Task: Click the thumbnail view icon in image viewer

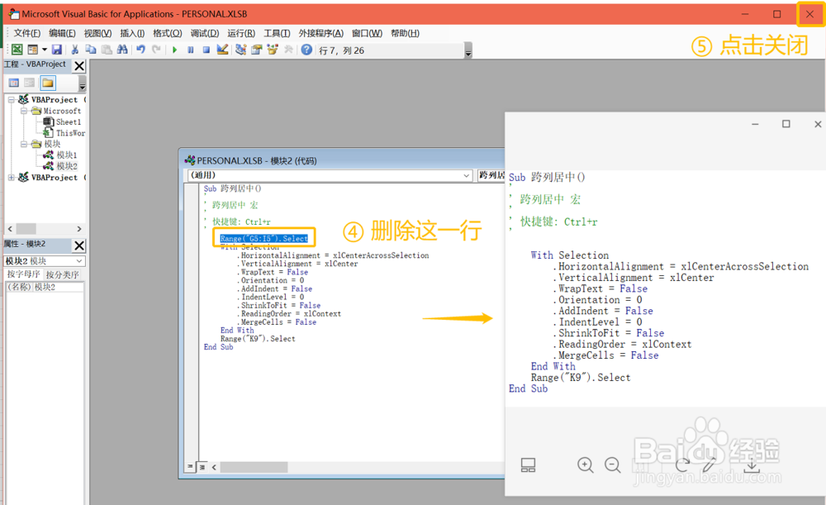Action: [x=528, y=465]
